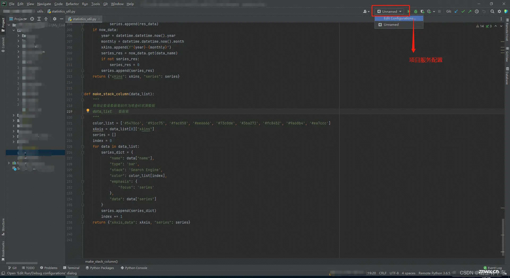Toggle the Structure tool window

[x=3, y=227]
